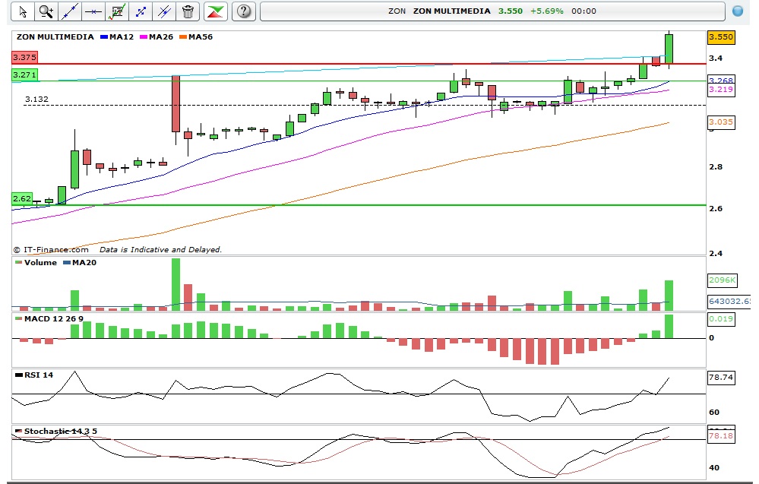759x484 pixels.
Task: Click the tallest green volume bar
Action: (176, 285)
